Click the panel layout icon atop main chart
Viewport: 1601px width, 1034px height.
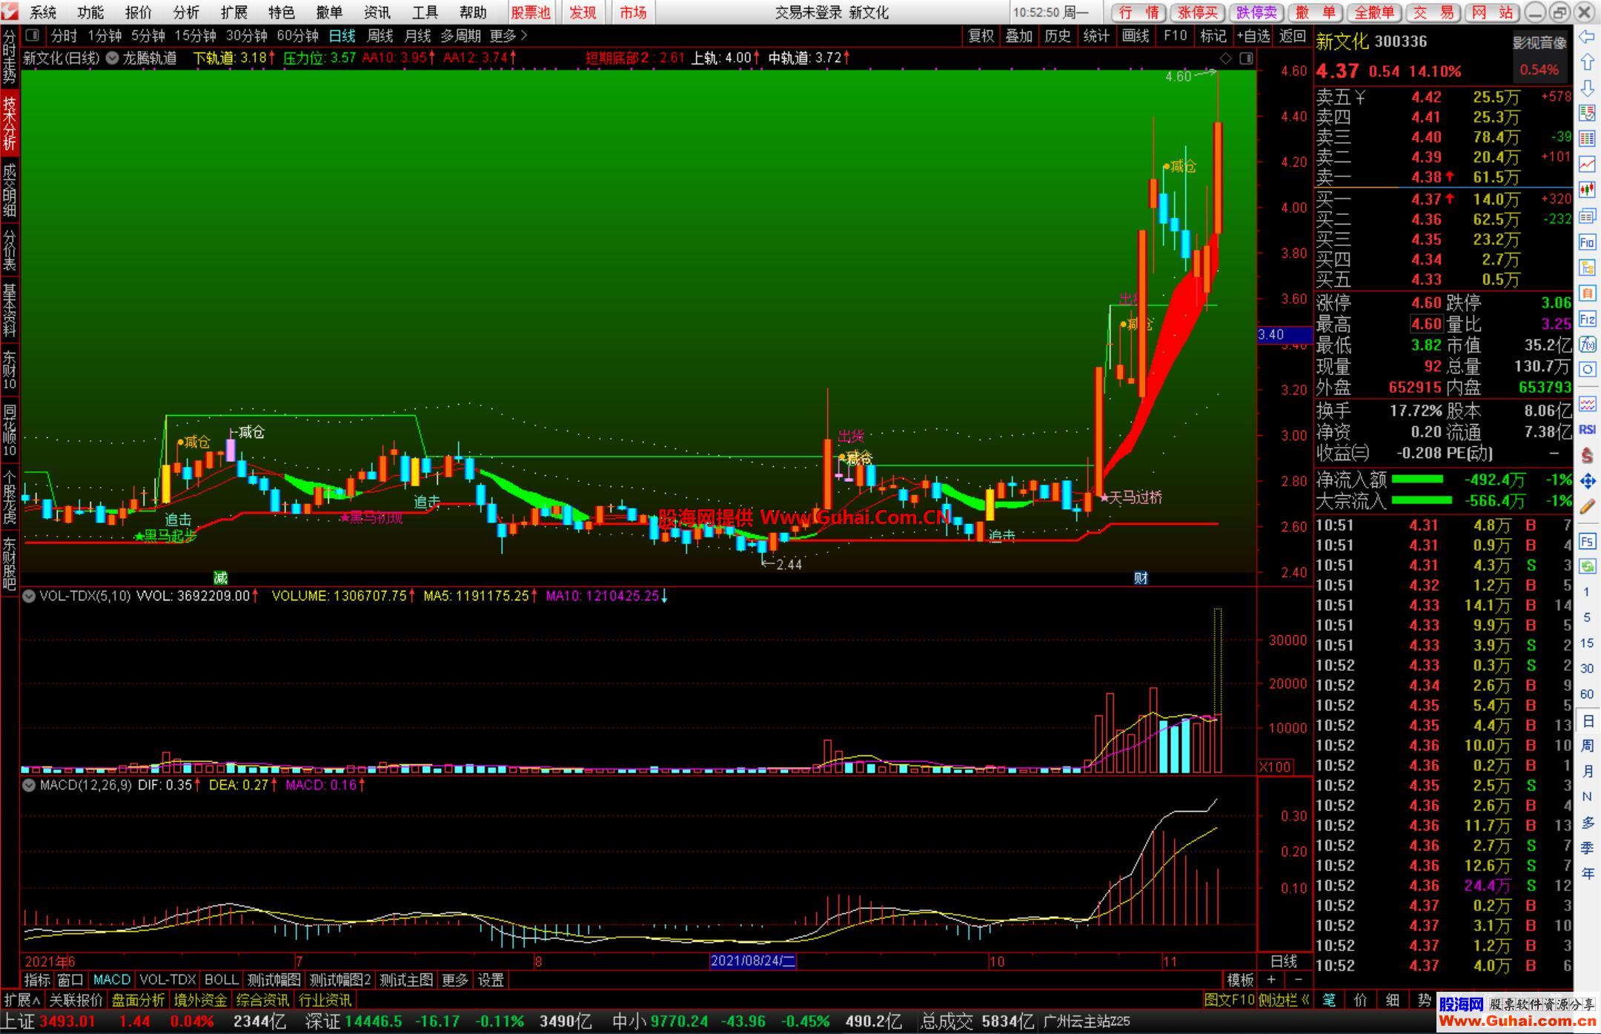pyautogui.click(x=1246, y=58)
